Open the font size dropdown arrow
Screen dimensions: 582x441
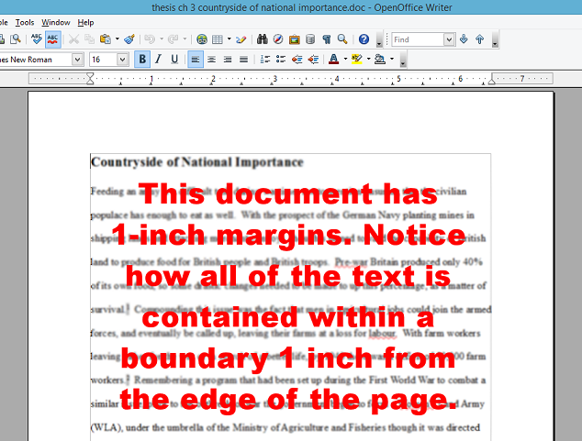click(x=122, y=60)
